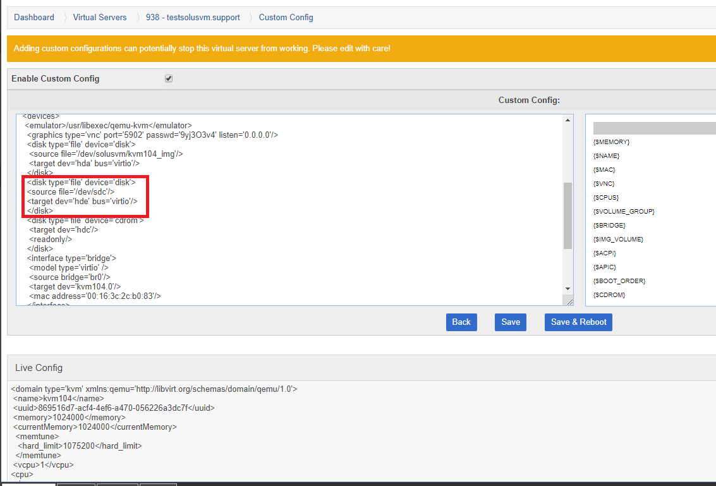Click the domain type='kvm' line in Live Config
Viewport: 716px width, 486px height.
click(154, 389)
